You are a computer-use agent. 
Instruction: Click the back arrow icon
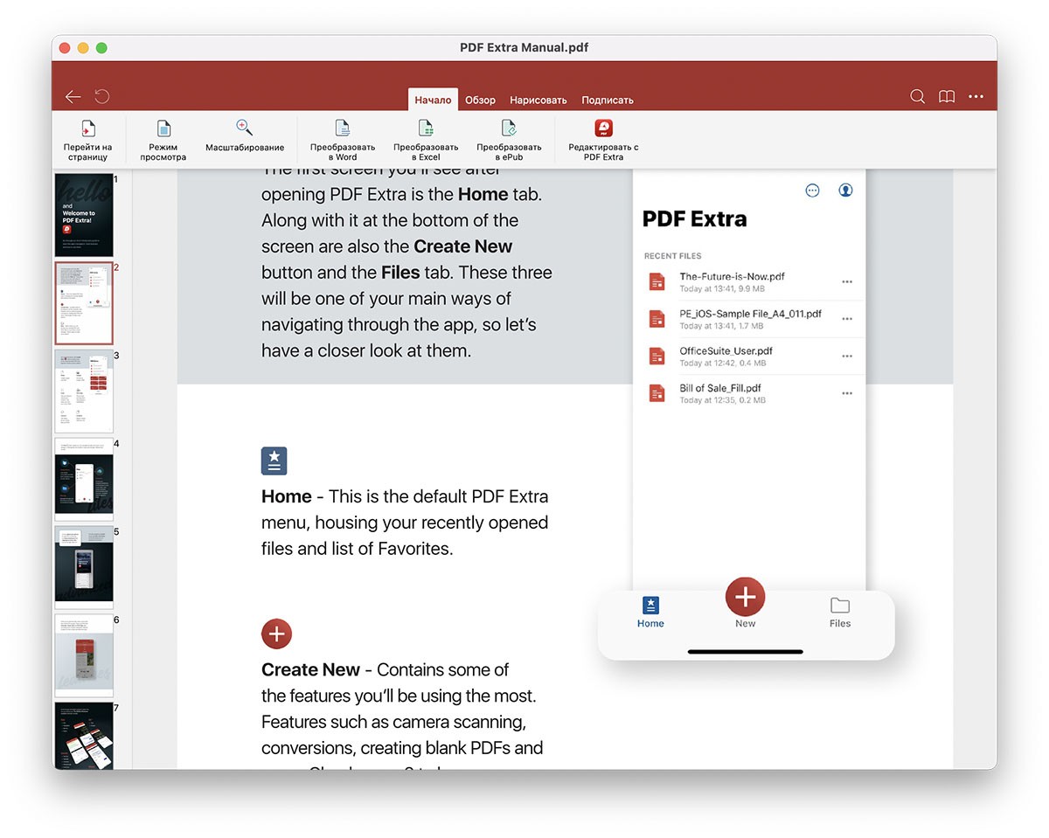(73, 97)
